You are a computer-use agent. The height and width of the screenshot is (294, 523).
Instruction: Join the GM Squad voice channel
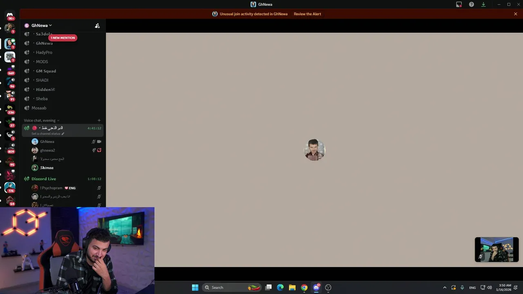point(63,71)
